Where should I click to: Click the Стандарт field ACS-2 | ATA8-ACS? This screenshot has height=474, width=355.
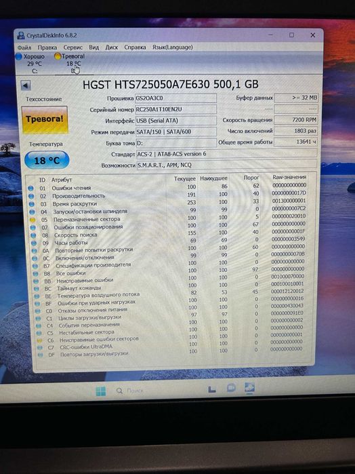click(226, 154)
